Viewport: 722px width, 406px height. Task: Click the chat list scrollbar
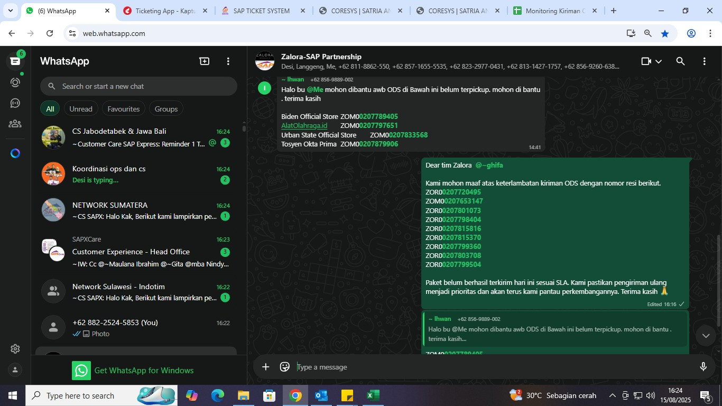point(244,128)
